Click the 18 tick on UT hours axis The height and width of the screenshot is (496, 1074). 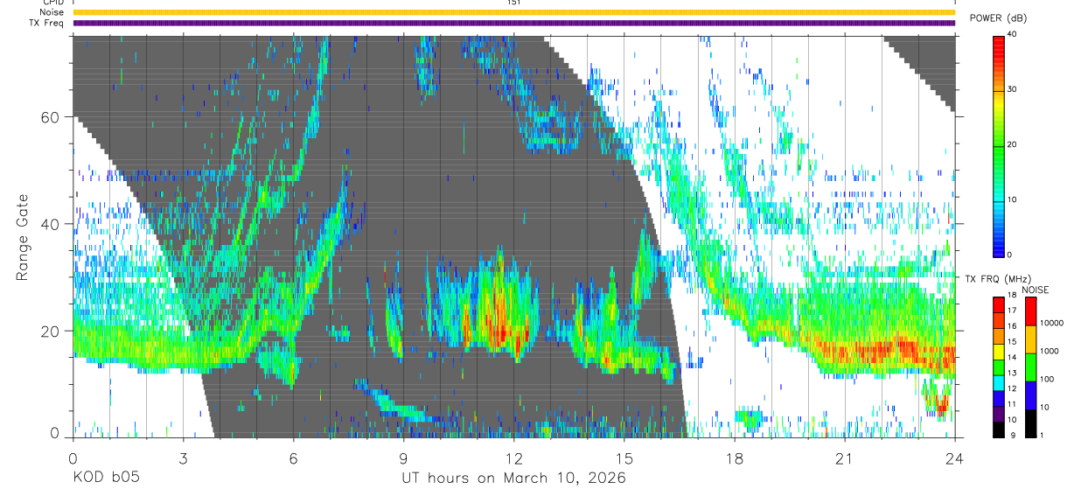click(x=735, y=459)
